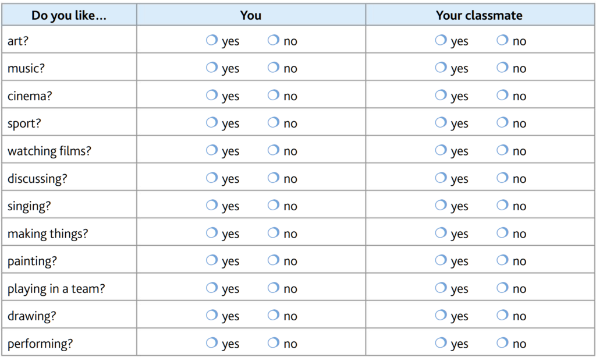Choose 'no' for music under You
The image size is (596, 357).
pyautogui.click(x=274, y=68)
